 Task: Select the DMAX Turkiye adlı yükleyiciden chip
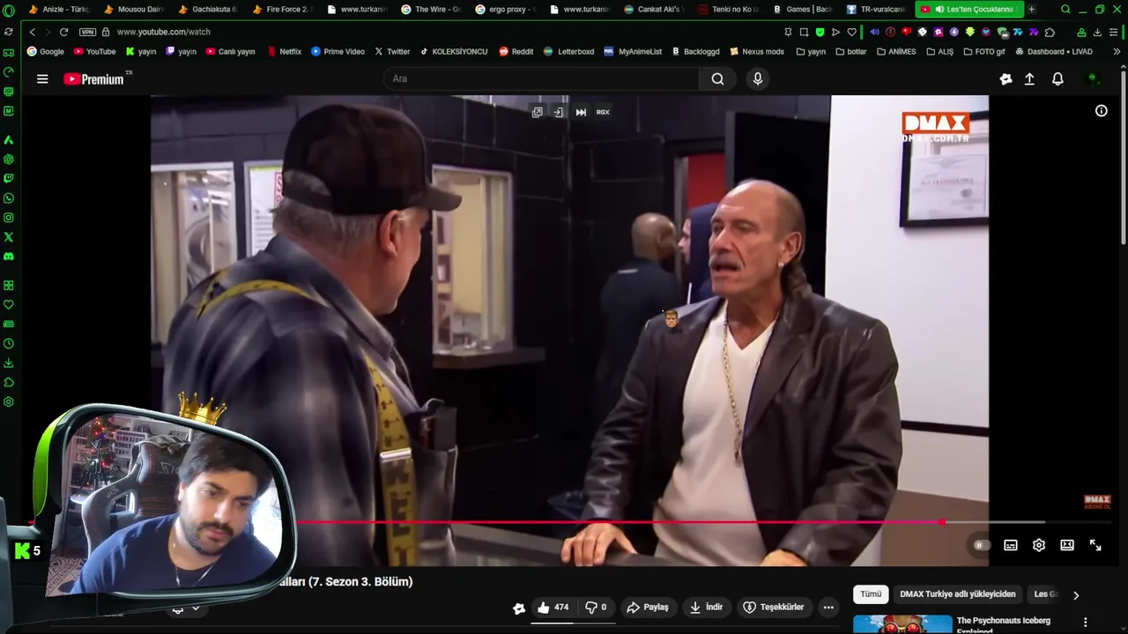coord(958,594)
